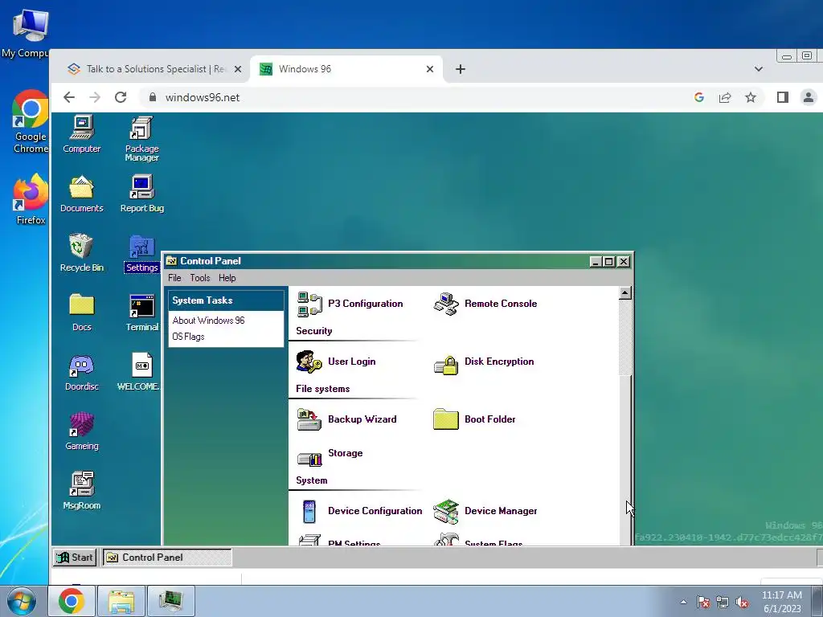Open My Computer on the Windows desktop
The width and height of the screenshot is (823, 617).
[25, 33]
